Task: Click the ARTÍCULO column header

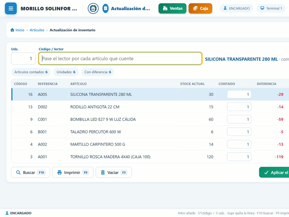Action: click(78, 84)
